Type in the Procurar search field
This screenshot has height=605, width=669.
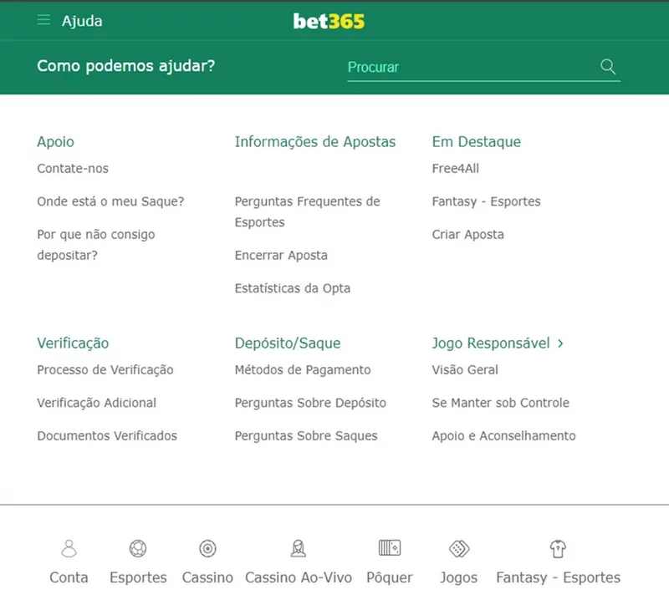468,67
